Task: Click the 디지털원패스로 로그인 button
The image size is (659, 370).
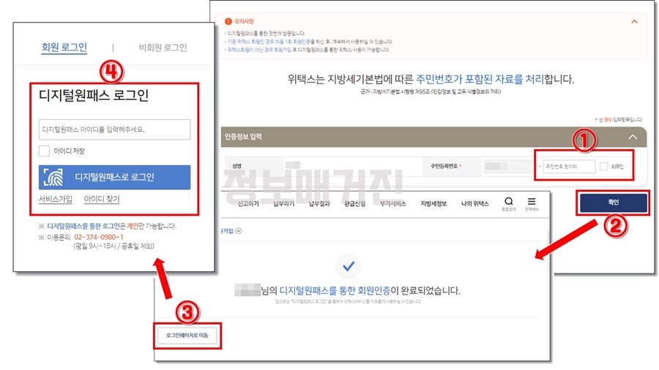Action: [x=114, y=177]
